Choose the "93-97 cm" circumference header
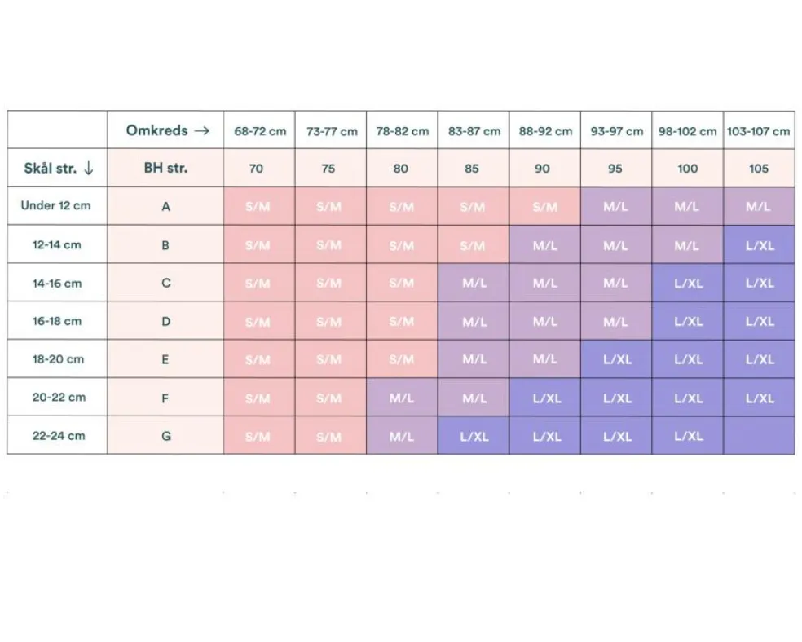The height and width of the screenshot is (642, 802). point(616,131)
